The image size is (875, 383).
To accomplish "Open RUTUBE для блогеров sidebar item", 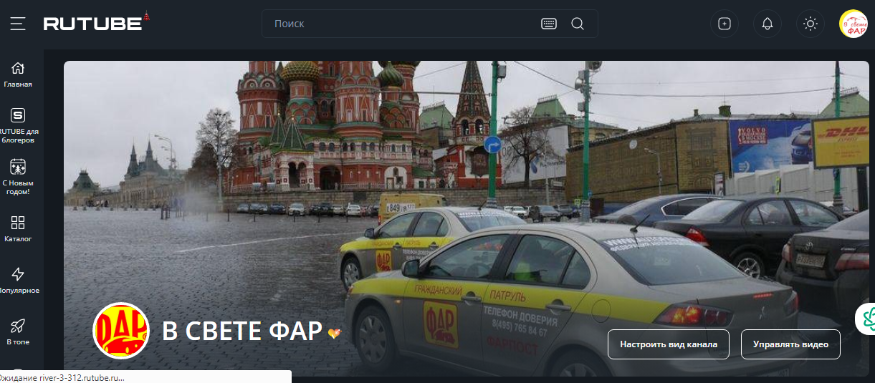I will coord(18,124).
